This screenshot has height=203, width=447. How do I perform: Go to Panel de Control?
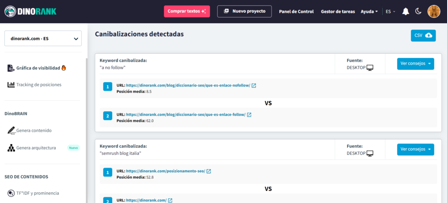[x=296, y=11]
